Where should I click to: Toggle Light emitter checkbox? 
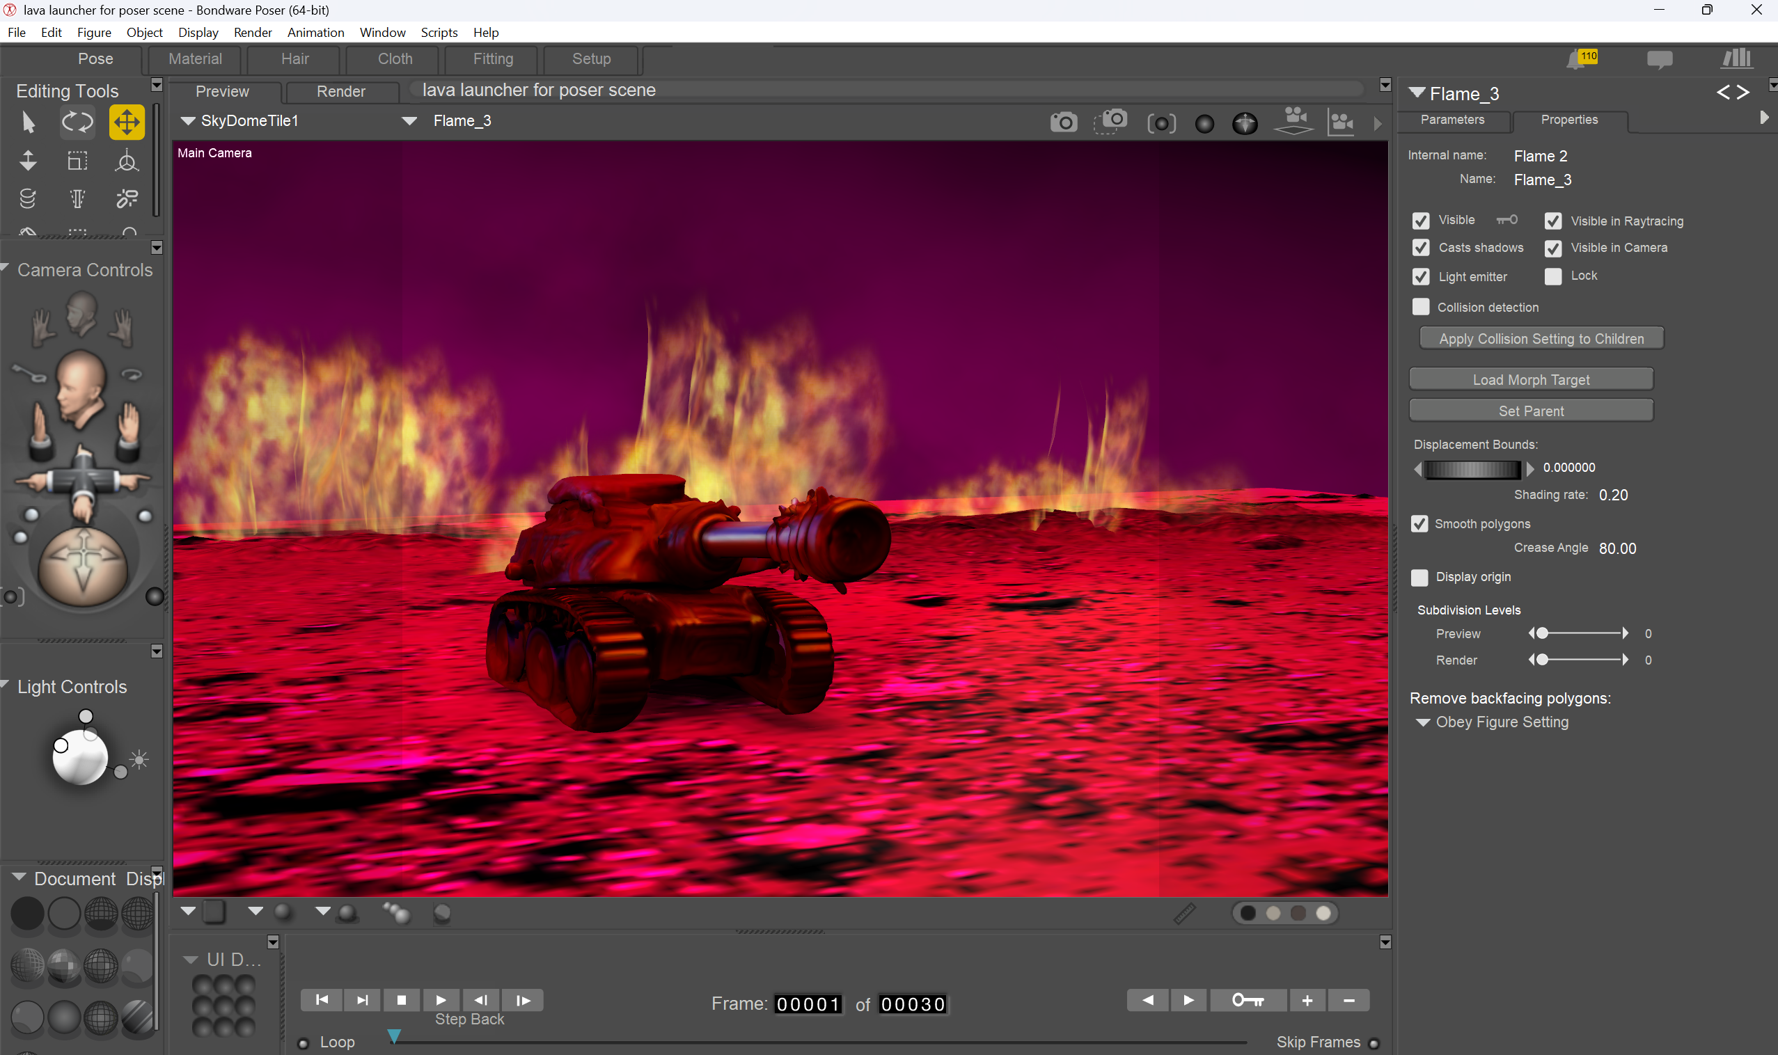pos(1420,276)
